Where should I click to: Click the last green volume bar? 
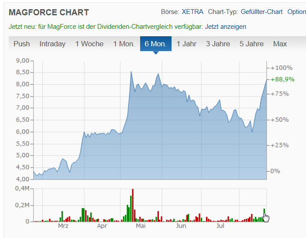[x=264, y=215]
